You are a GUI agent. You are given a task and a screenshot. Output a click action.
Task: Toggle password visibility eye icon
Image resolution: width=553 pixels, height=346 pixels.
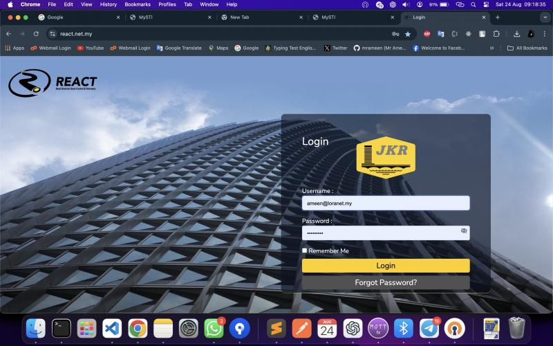coord(463,231)
